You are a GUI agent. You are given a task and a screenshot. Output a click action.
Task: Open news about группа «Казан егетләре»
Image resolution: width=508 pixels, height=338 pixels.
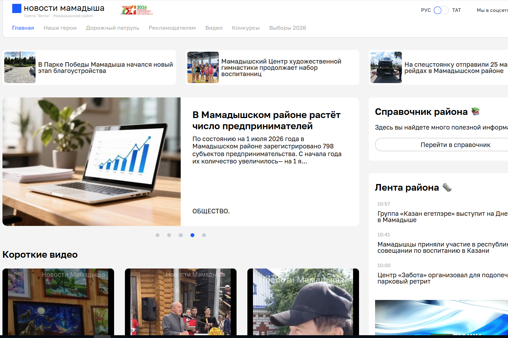point(442,217)
